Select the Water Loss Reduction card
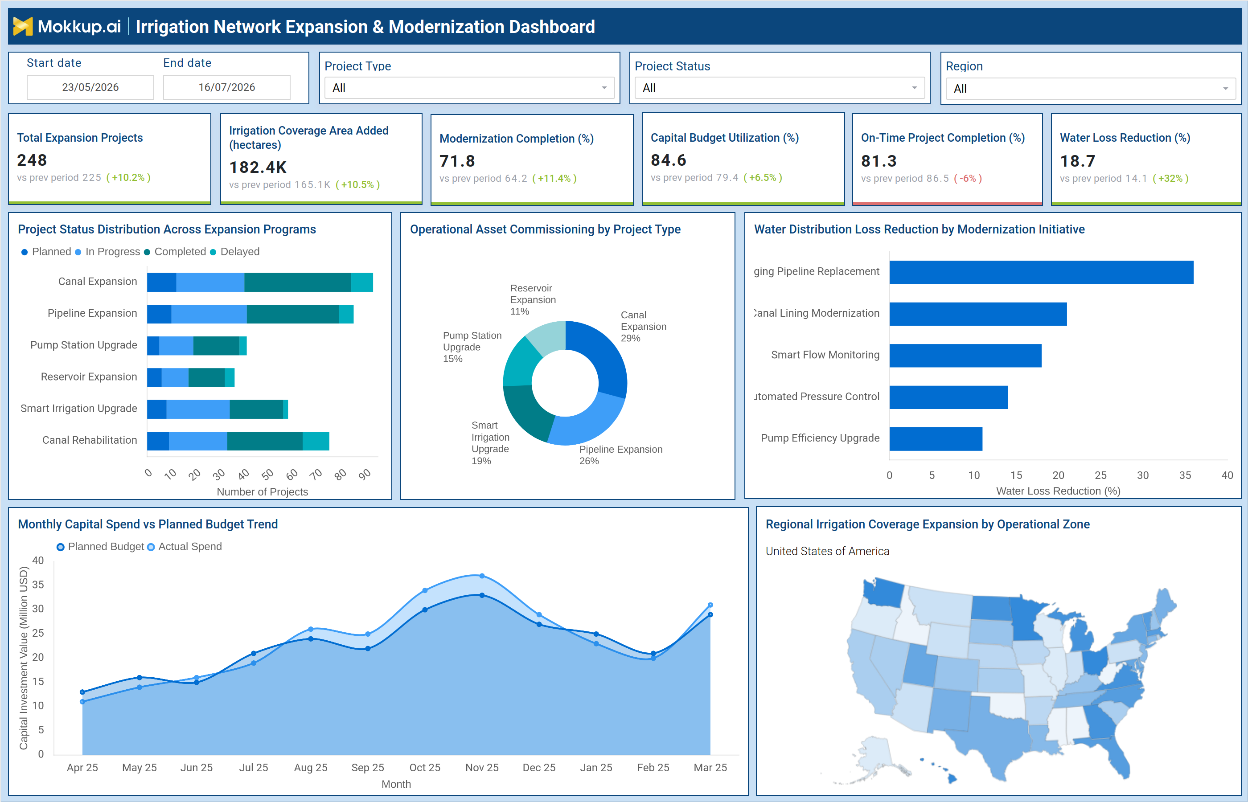The height and width of the screenshot is (802, 1248). coord(1146,160)
